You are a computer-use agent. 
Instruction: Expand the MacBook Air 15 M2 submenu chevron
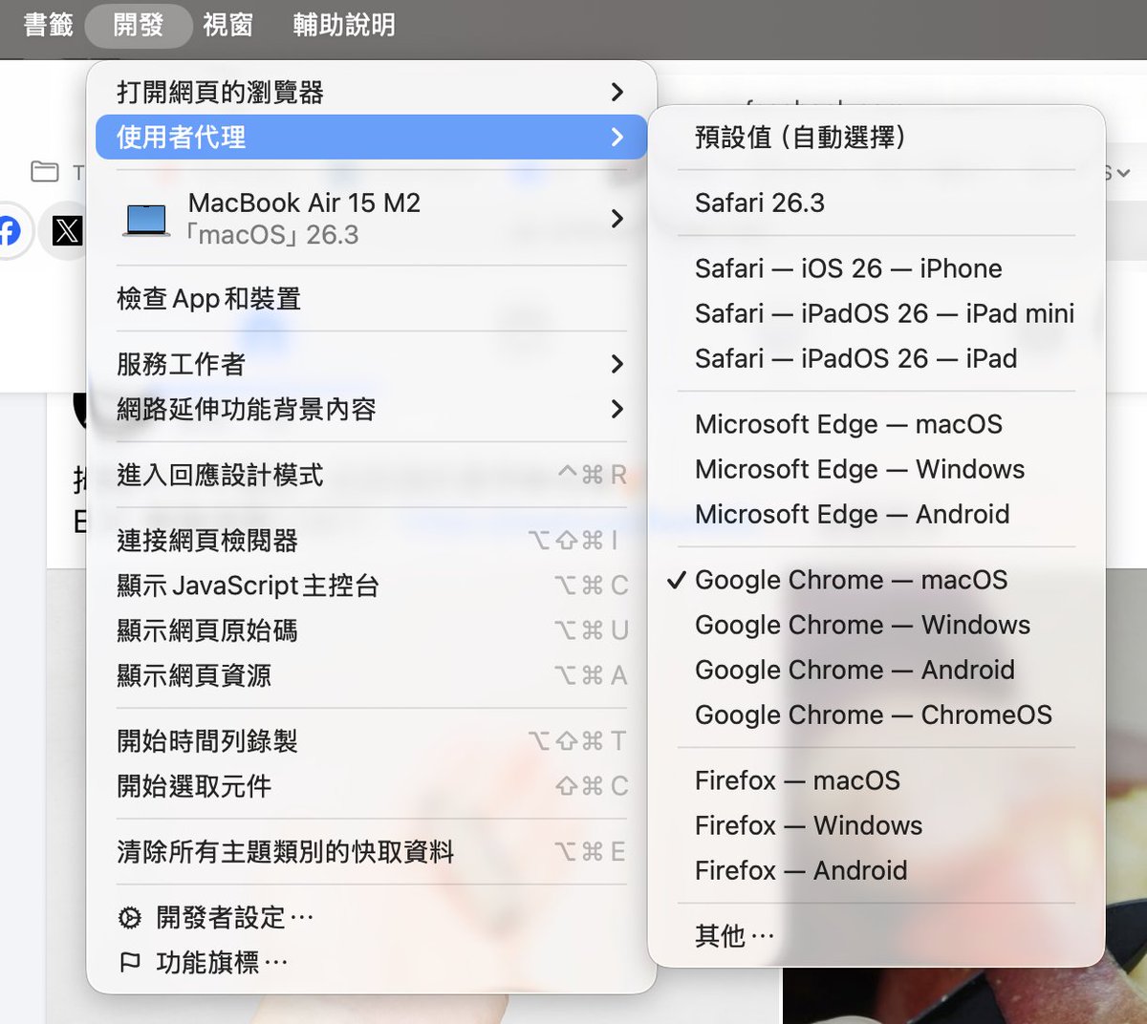(617, 219)
